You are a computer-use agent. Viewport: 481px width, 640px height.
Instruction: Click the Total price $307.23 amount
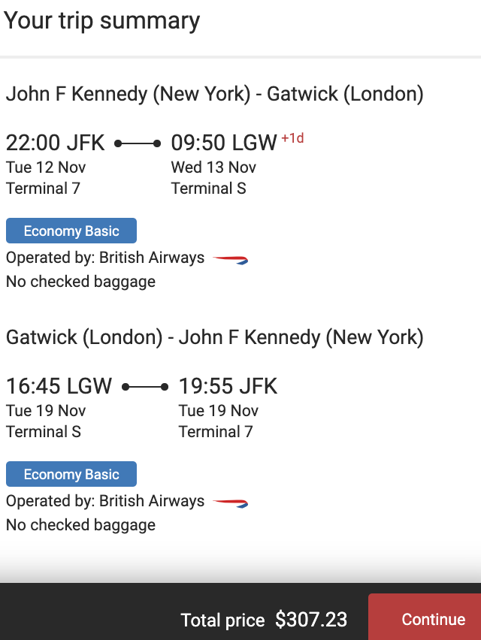(311, 620)
